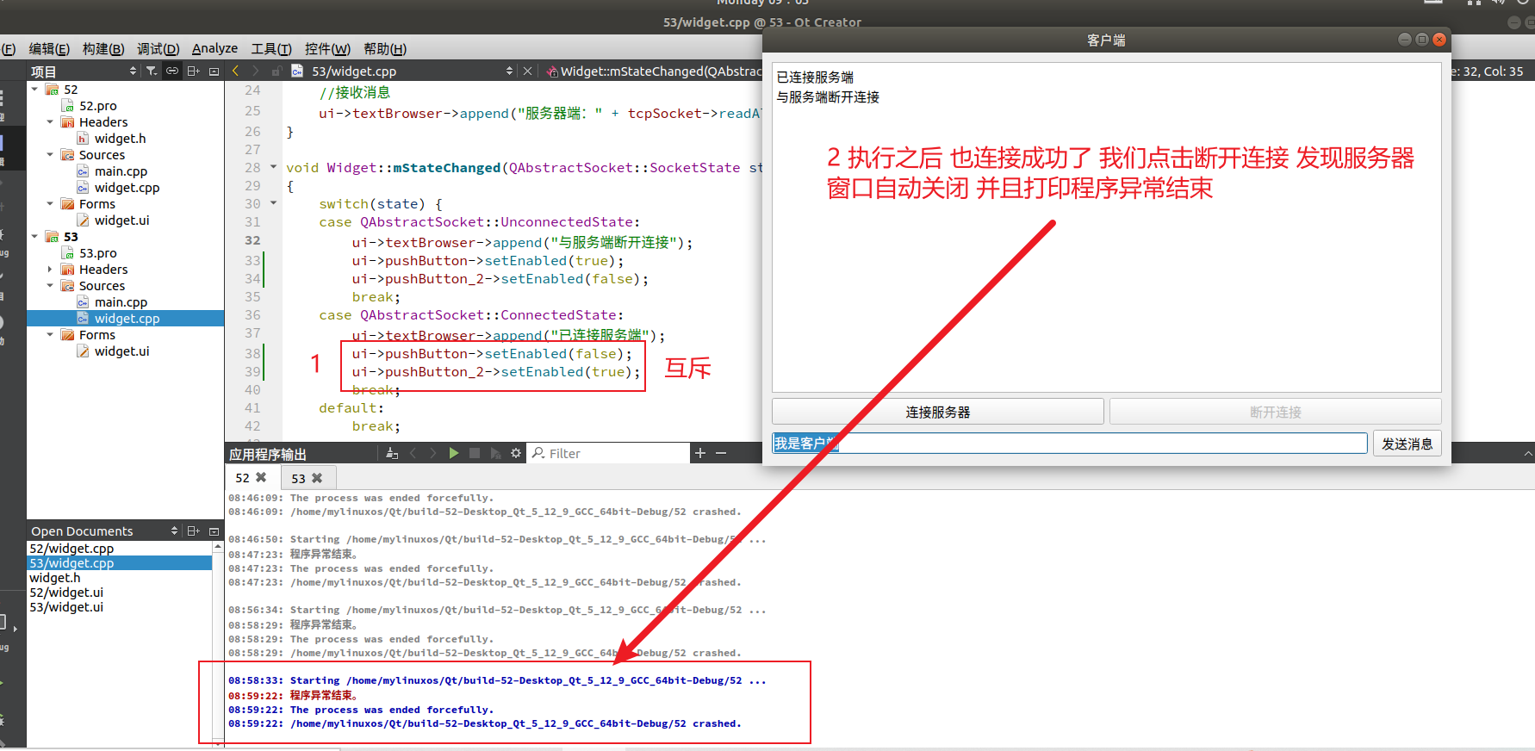Click the C++ file icon beside 53/widget.cpp in the editor bar
This screenshot has height=751, width=1535.
click(297, 71)
